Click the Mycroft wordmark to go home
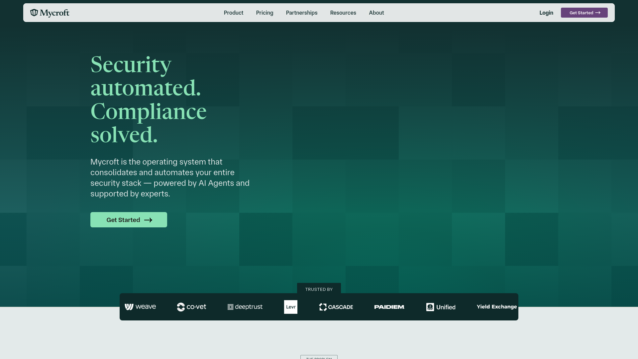Image resolution: width=638 pixels, height=359 pixels. [x=54, y=13]
